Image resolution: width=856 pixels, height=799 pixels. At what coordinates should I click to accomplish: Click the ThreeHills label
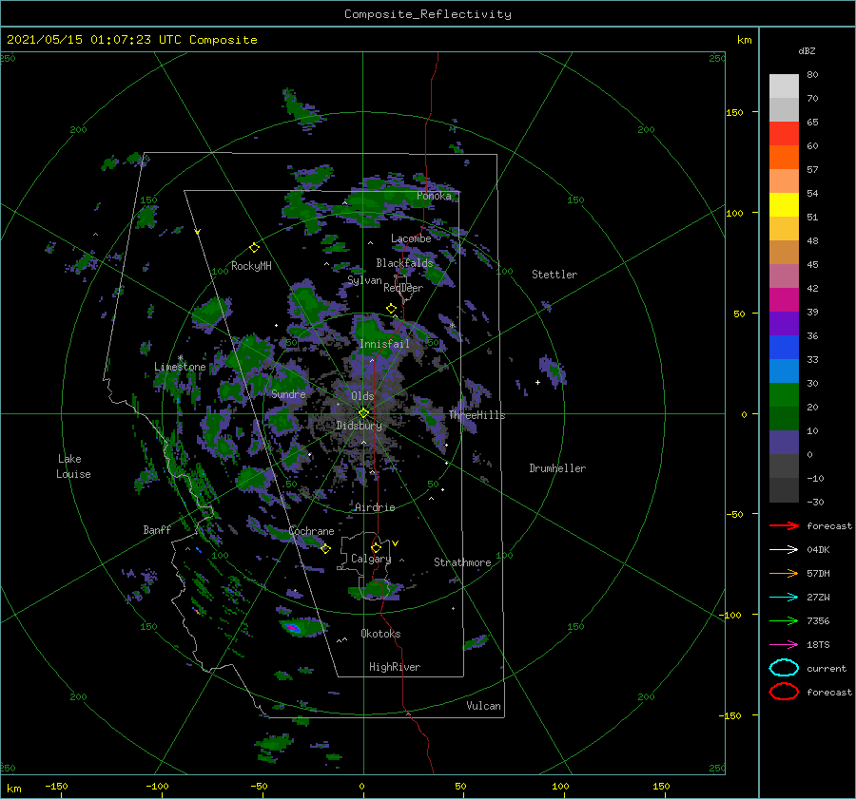(477, 415)
